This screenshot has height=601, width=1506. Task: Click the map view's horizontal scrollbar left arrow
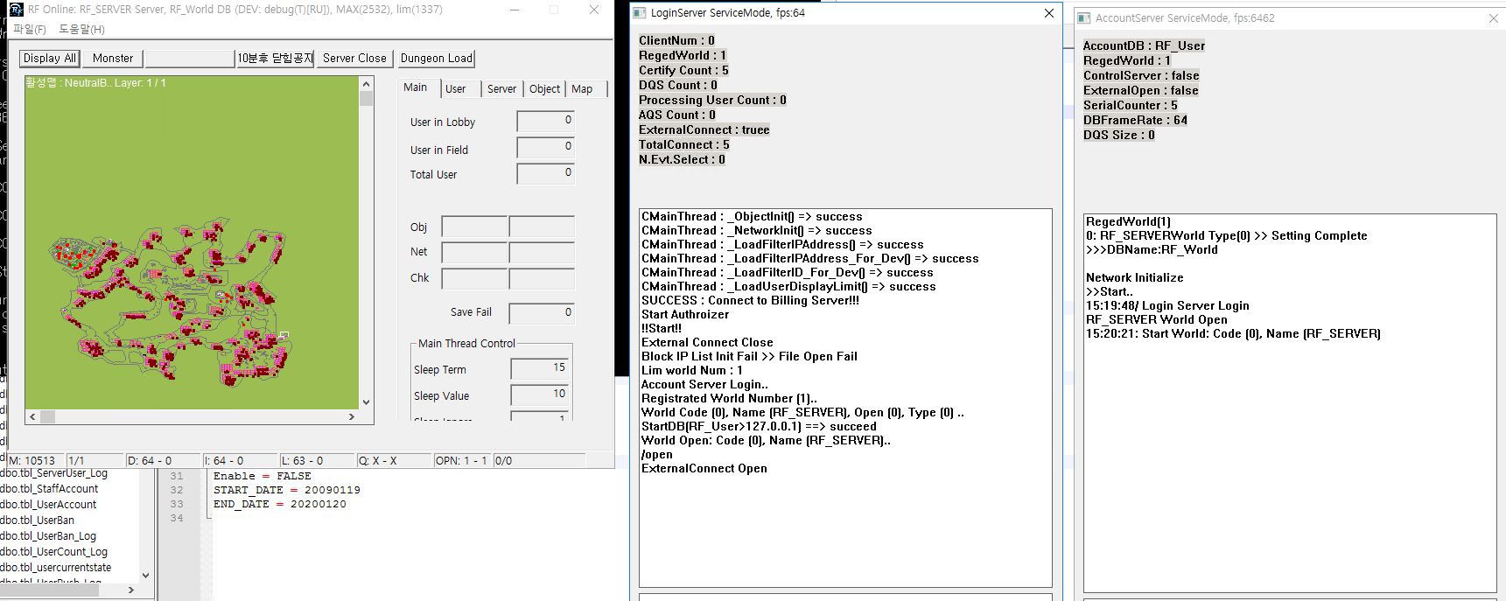click(33, 416)
